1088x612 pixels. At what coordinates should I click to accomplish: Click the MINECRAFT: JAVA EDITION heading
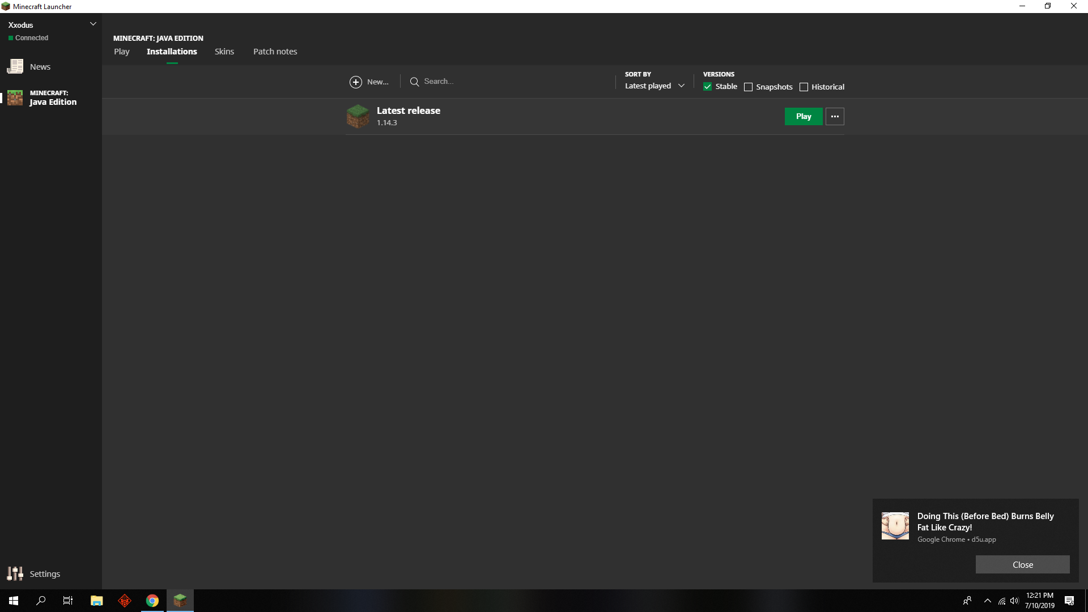pyautogui.click(x=158, y=39)
